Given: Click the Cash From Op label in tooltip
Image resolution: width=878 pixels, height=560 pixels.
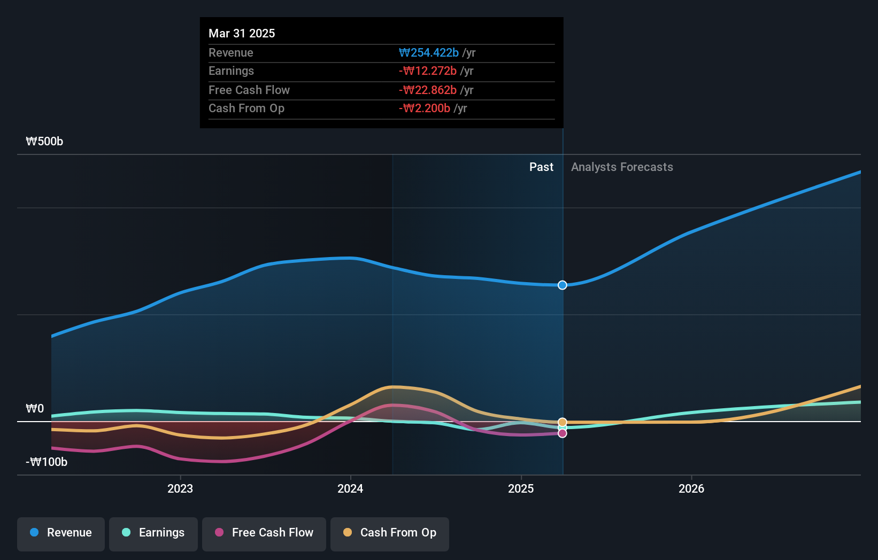Looking at the screenshot, I should [x=247, y=108].
